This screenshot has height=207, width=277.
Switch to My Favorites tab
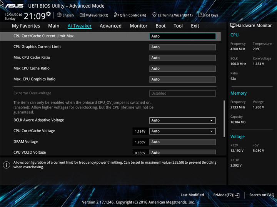coord(26,26)
